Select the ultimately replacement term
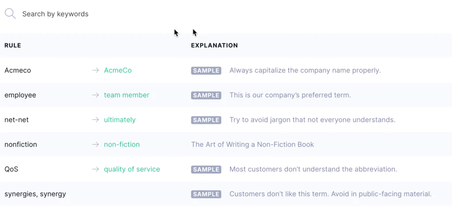This screenshot has height=219, width=452. click(x=120, y=120)
